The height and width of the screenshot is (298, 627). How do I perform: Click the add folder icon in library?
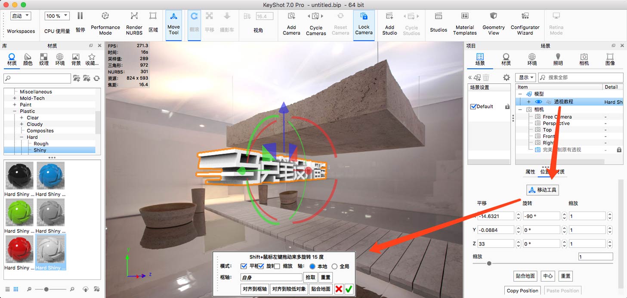(77, 78)
